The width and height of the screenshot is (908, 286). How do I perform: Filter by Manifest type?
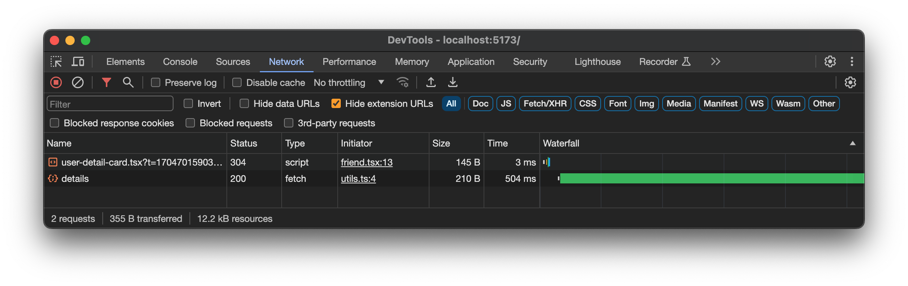pos(720,104)
